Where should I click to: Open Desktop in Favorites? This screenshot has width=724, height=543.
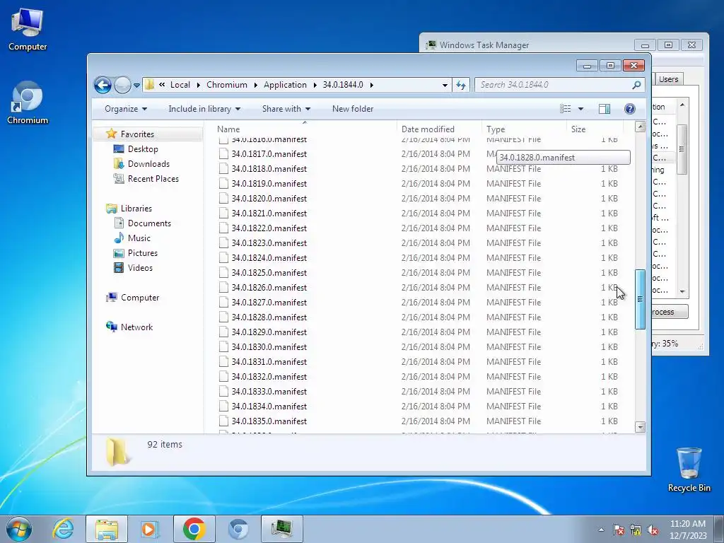pyautogui.click(x=143, y=149)
